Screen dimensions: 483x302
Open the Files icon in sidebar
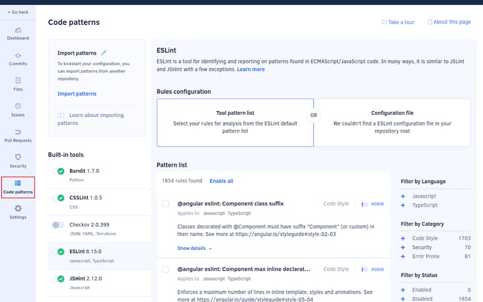tap(18, 80)
